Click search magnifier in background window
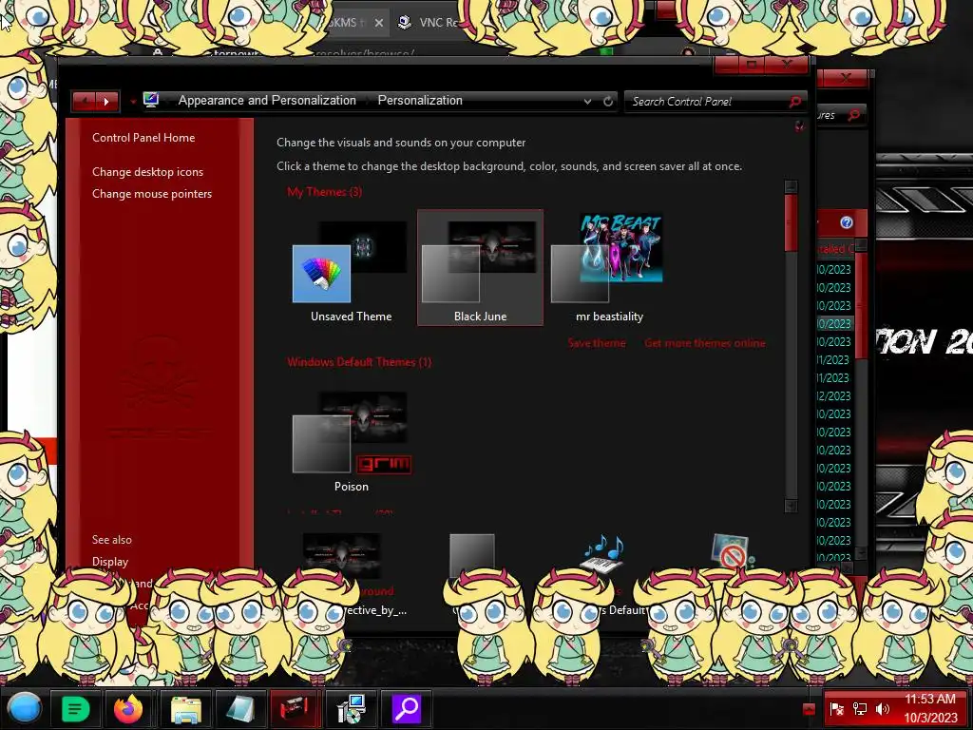Image resolution: width=973 pixels, height=730 pixels. [854, 115]
